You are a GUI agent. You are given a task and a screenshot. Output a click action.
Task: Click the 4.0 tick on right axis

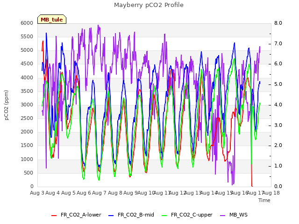click(x=278, y=105)
